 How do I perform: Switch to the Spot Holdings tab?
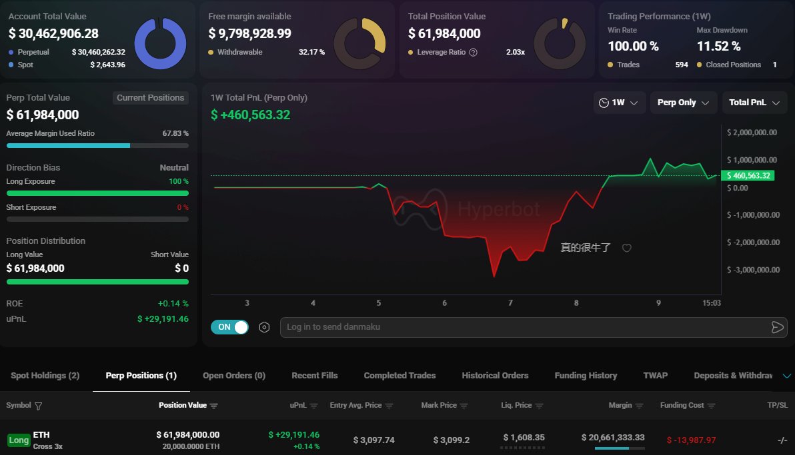[44, 375]
